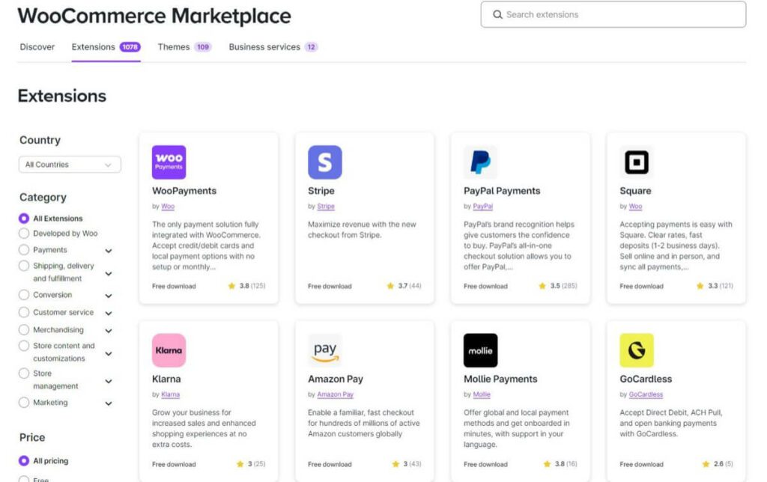Click the Klarna pink logo
The height and width of the screenshot is (482, 767).
click(169, 350)
